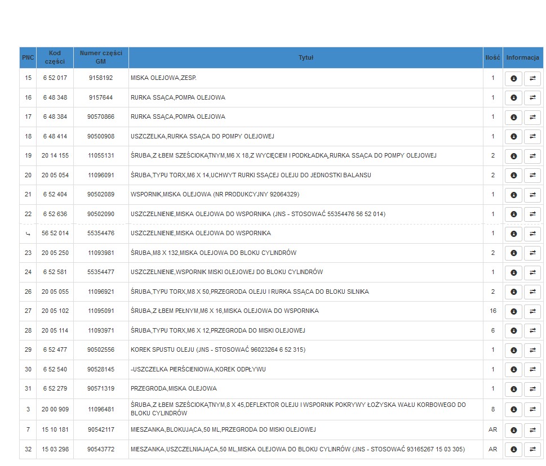This screenshot has width=546, height=466.
Task: Click the Numer części GM column header
Action: click(101, 57)
